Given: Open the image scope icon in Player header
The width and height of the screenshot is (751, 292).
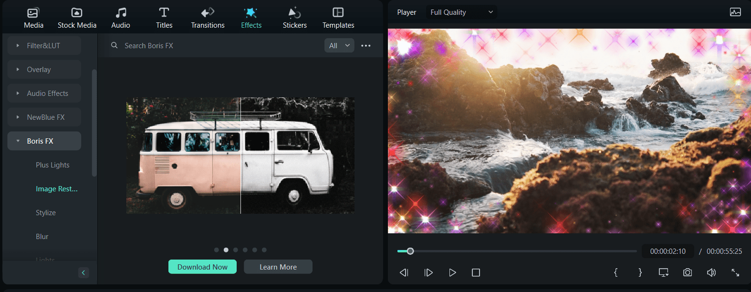Looking at the screenshot, I should coord(735,12).
